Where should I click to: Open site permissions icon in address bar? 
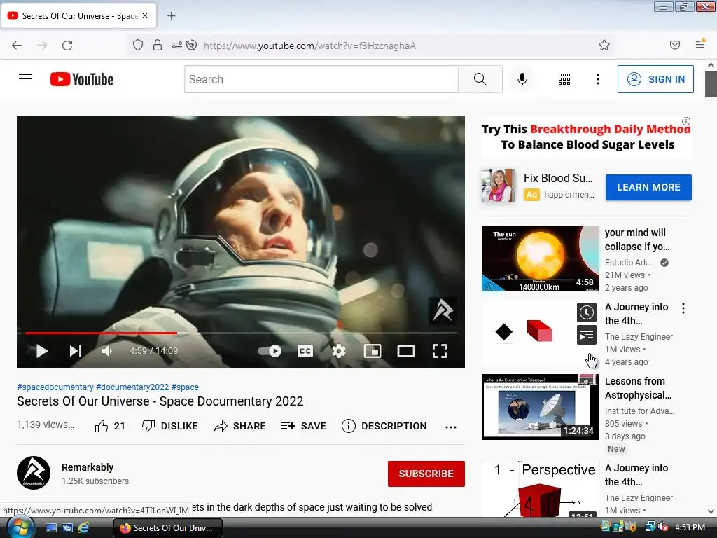[x=177, y=45]
